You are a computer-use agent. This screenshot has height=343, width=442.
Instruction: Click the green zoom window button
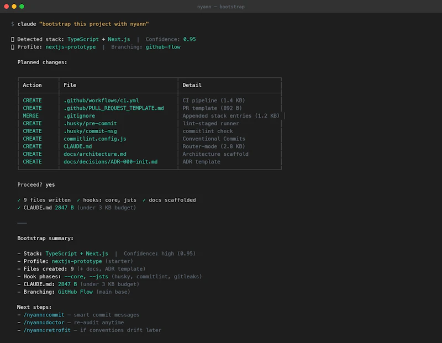[x=22, y=7]
